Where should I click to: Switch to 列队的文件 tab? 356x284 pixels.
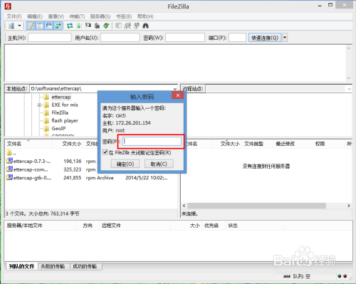click(x=22, y=266)
